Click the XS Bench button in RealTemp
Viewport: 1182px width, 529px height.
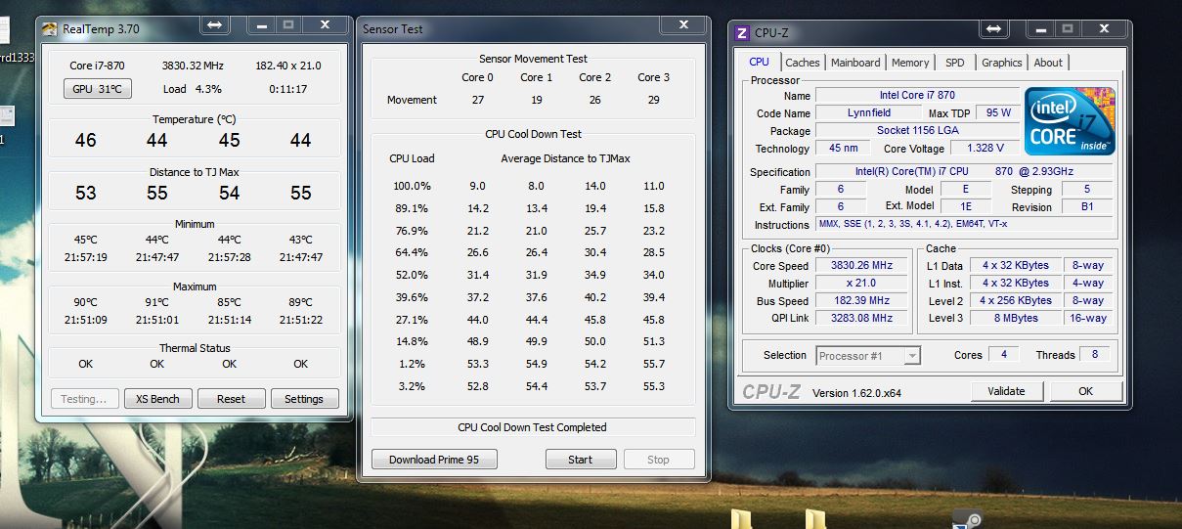click(x=157, y=399)
